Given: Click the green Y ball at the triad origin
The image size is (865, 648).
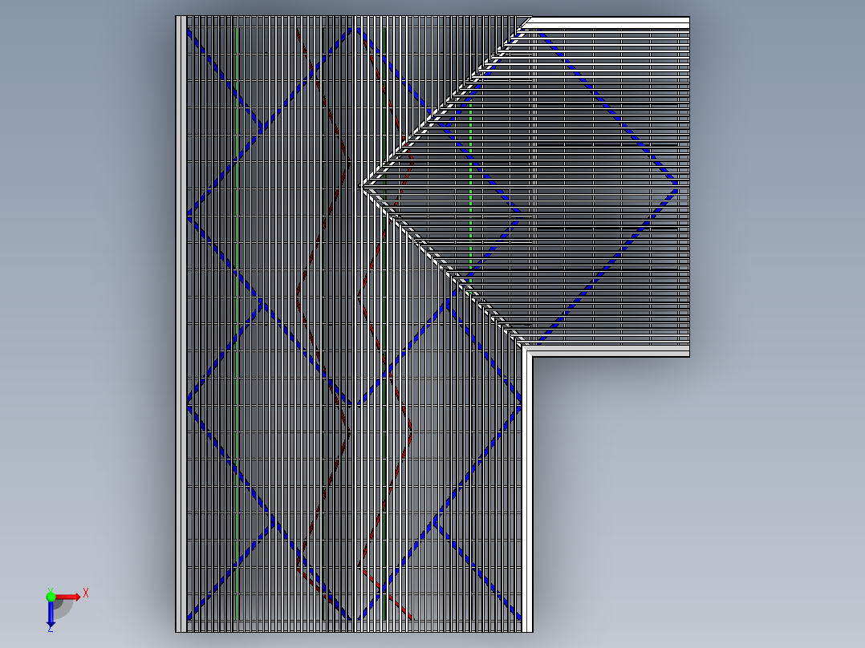Looking at the screenshot, I should coord(51,596).
